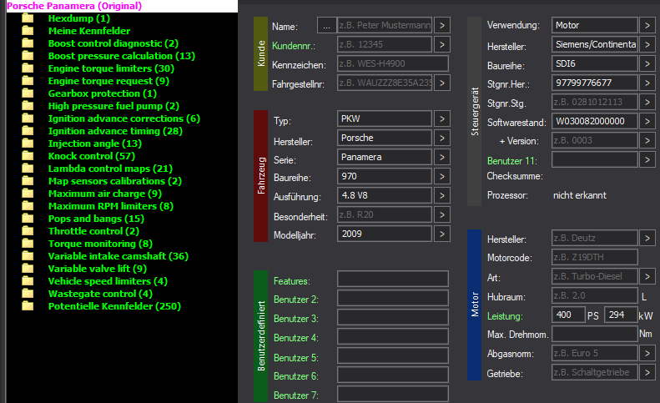Click folder icon next to Engine torque limiters
Image resolution: width=660 pixels, height=403 pixels.
click(x=28, y=68)
